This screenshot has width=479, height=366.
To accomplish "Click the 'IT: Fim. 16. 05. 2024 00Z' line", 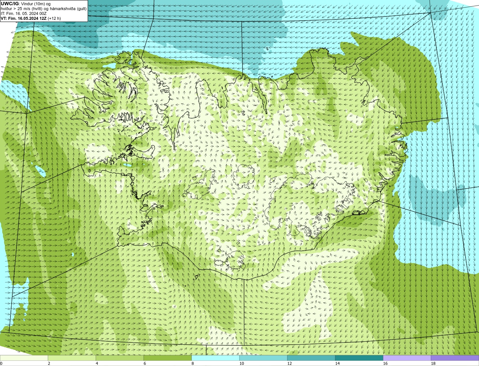I will point(24,13).
